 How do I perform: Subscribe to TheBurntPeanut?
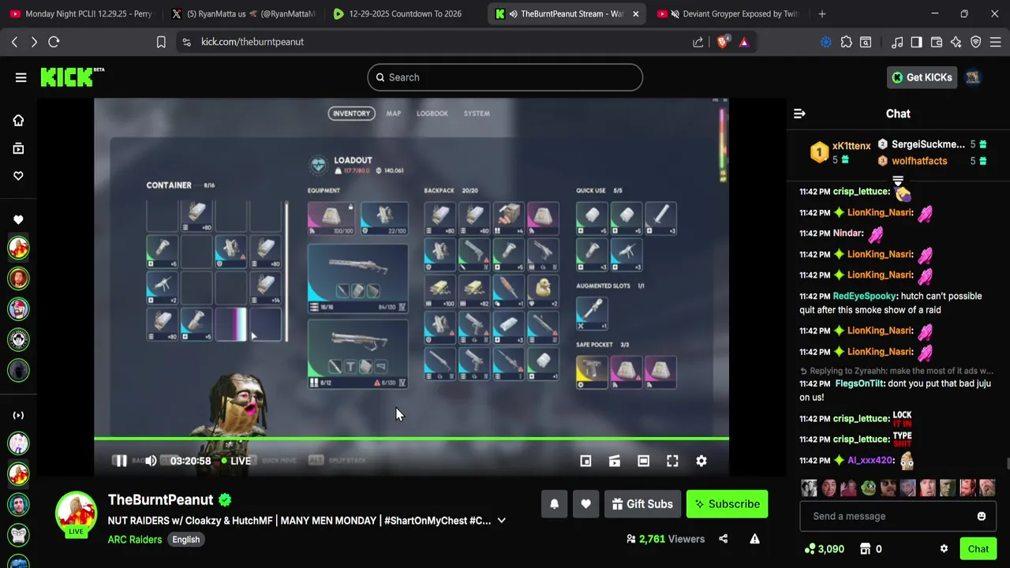[727, 504]
